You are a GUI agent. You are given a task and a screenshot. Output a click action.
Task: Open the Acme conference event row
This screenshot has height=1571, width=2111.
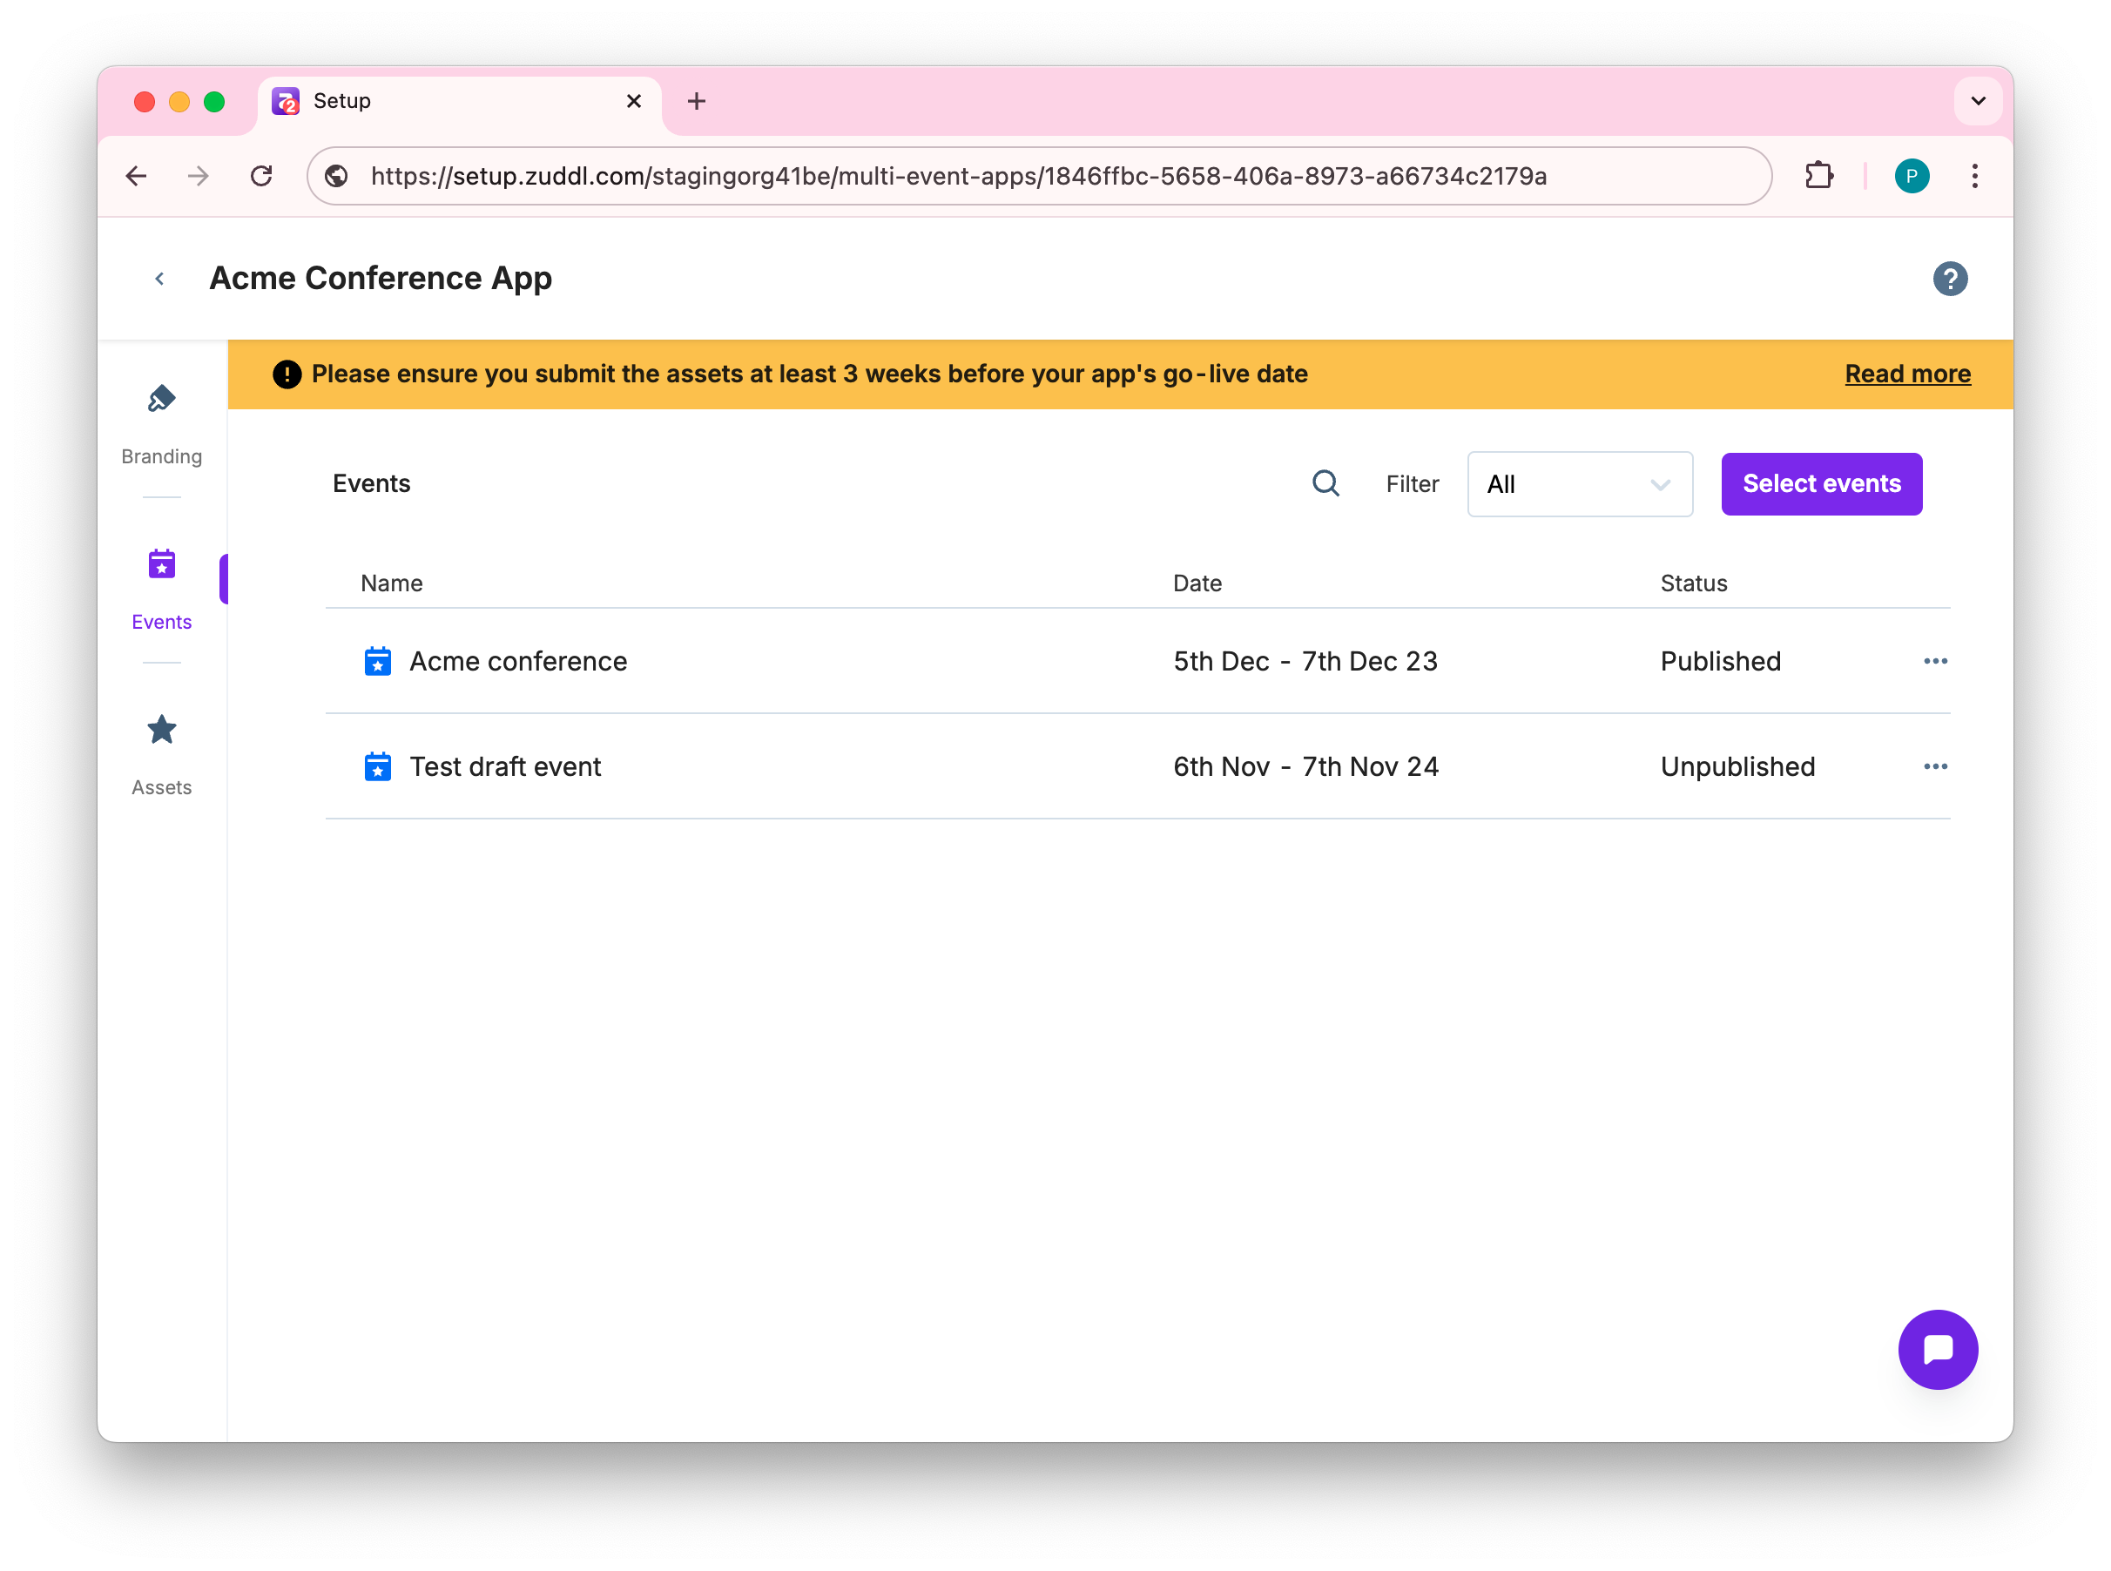click(518, 661)
